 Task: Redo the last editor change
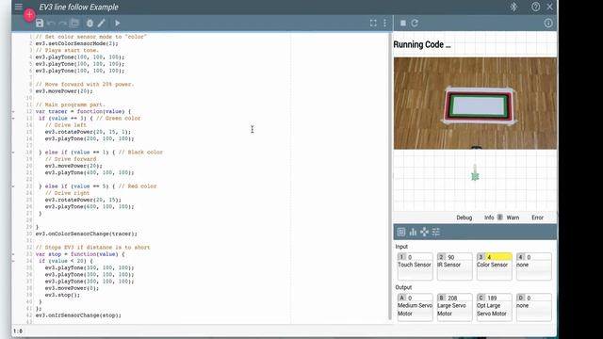[x=62, y=23]
